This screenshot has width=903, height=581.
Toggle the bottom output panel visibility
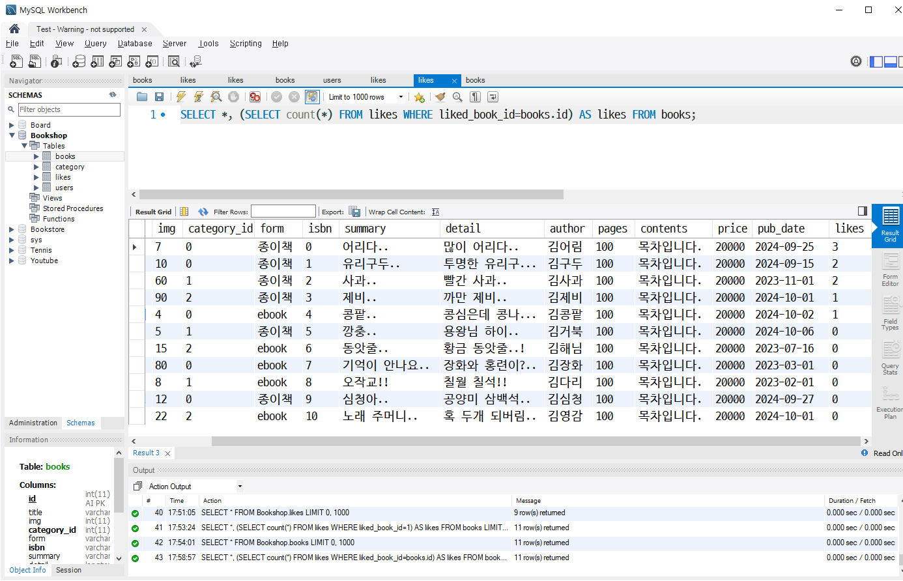click(891, 61)
